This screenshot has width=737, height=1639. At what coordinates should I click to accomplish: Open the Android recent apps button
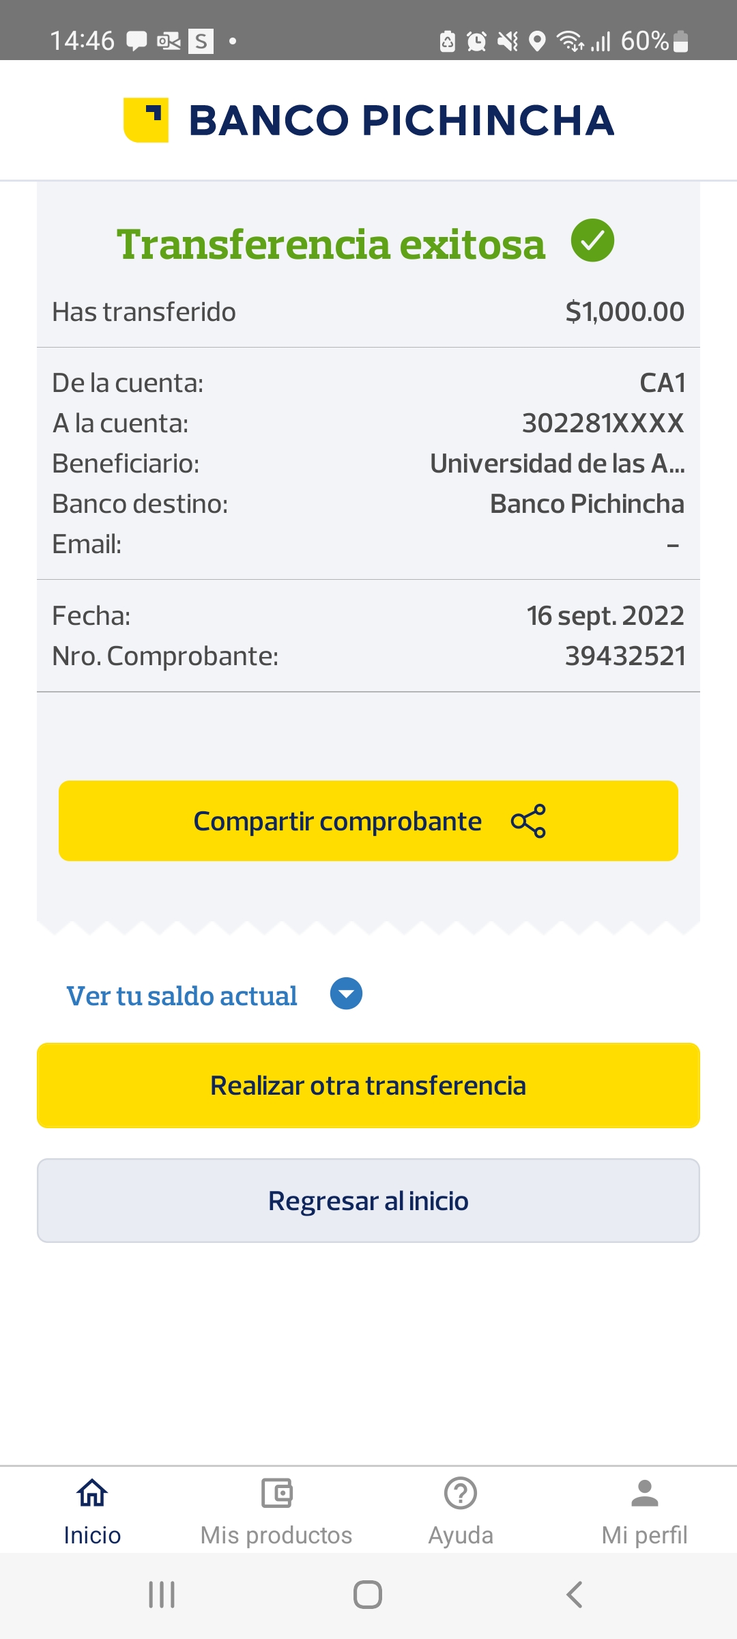coord(162,1595)
